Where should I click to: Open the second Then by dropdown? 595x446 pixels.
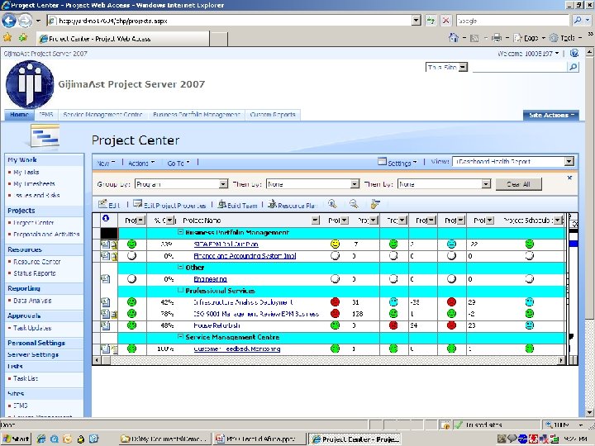486,184
